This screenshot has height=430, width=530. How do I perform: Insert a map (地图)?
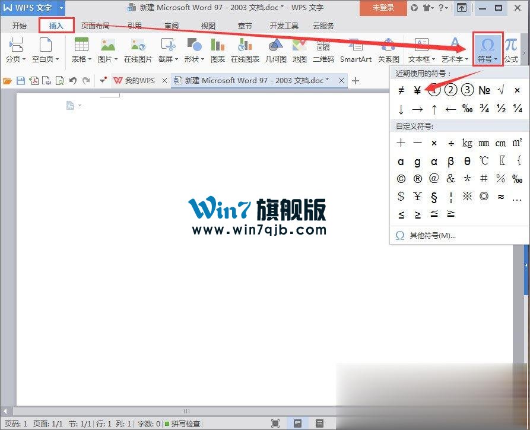coord(300,50)
